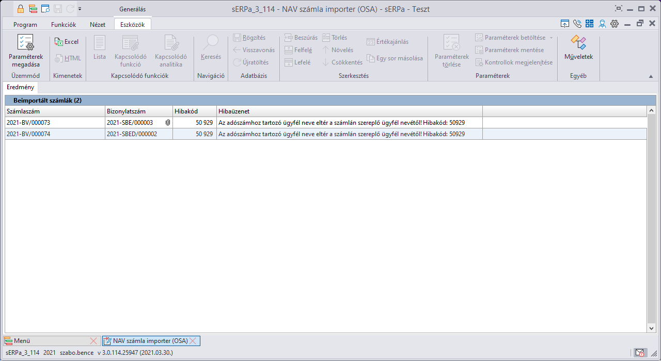This screenshot has height=361, width=661.
Task: Click the Visszavonás undo button
Action: coord(254,50)
